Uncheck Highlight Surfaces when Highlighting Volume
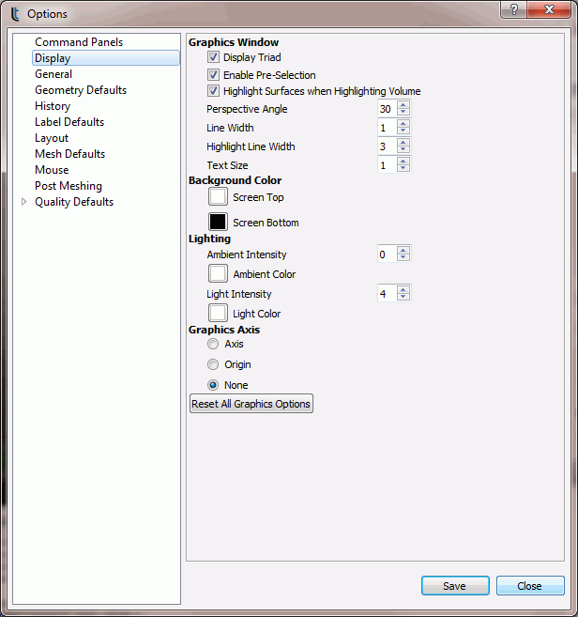The width and height of the screenshot is (578, 617). click(x=213, y=92)
